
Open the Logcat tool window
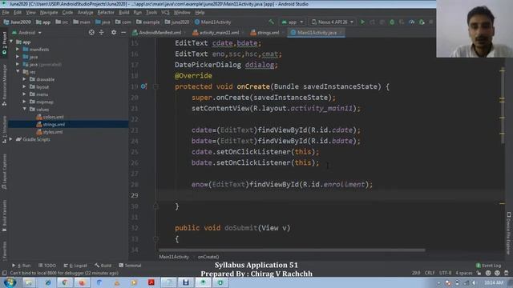[75, 266]
